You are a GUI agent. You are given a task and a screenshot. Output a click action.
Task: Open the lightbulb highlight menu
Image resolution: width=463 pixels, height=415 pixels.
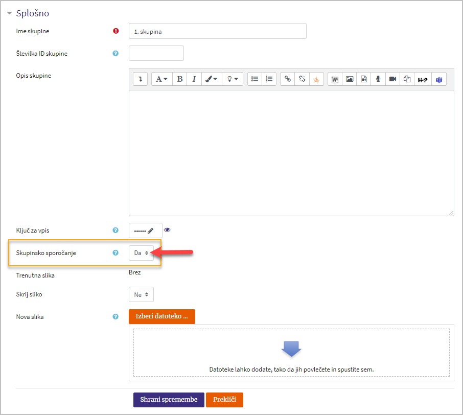tap(233, 79)
